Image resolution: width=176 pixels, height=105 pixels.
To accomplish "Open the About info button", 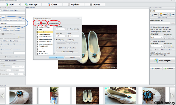I will 95,5.
